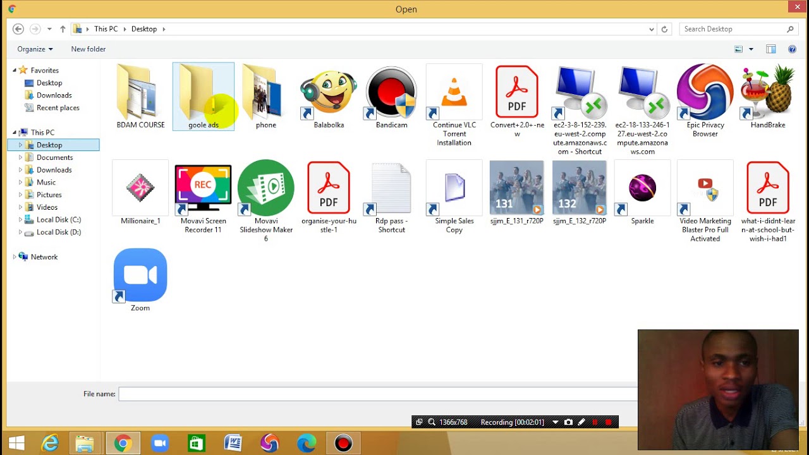Viewport: 809px width, 455px height.
Task: Select the sjjm_E_131_r720P video thumbnail
Action: pos(517,188)
